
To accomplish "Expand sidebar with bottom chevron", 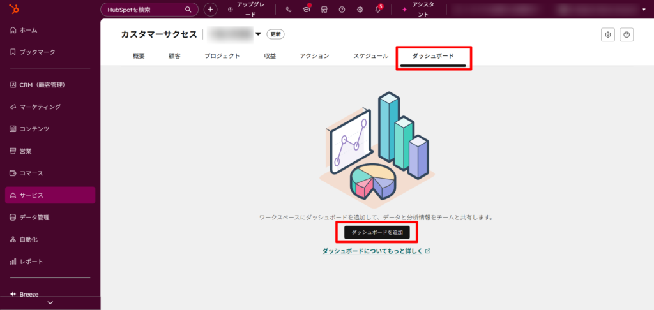I will point(50,303).
